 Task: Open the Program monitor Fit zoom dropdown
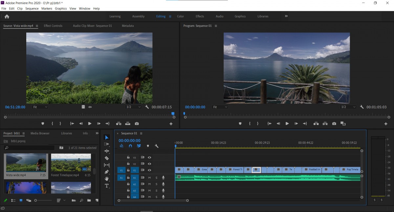click(220, 107)
